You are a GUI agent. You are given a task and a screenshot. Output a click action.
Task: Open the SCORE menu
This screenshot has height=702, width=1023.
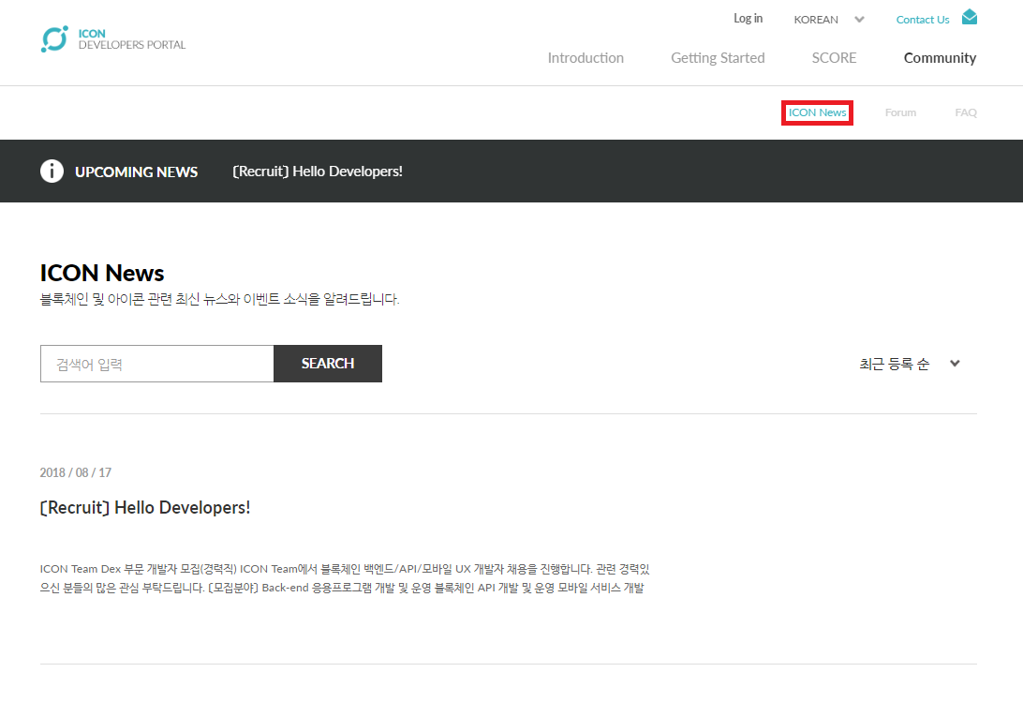coord(834,58)
